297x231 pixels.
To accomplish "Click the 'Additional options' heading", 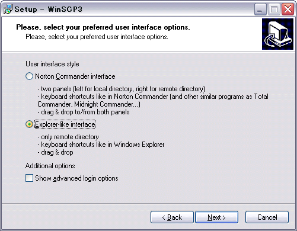I will [x=50, y=166].
